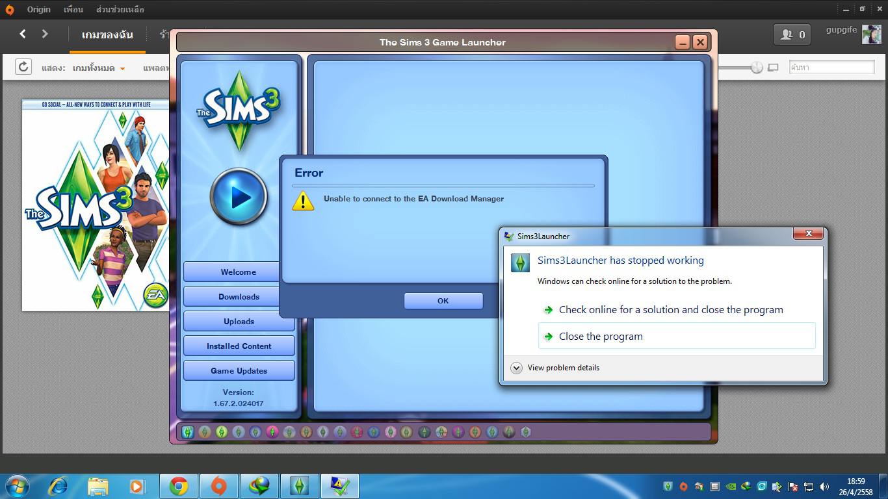This screenshot has height=499, width=888.
Task: Close the Sims3Launcher crash dialog
Action: pos(809,233)
